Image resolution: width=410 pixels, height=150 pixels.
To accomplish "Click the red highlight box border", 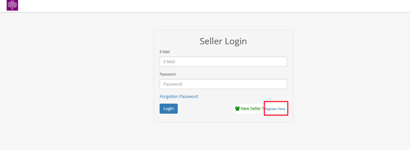I will coord(276,102).
